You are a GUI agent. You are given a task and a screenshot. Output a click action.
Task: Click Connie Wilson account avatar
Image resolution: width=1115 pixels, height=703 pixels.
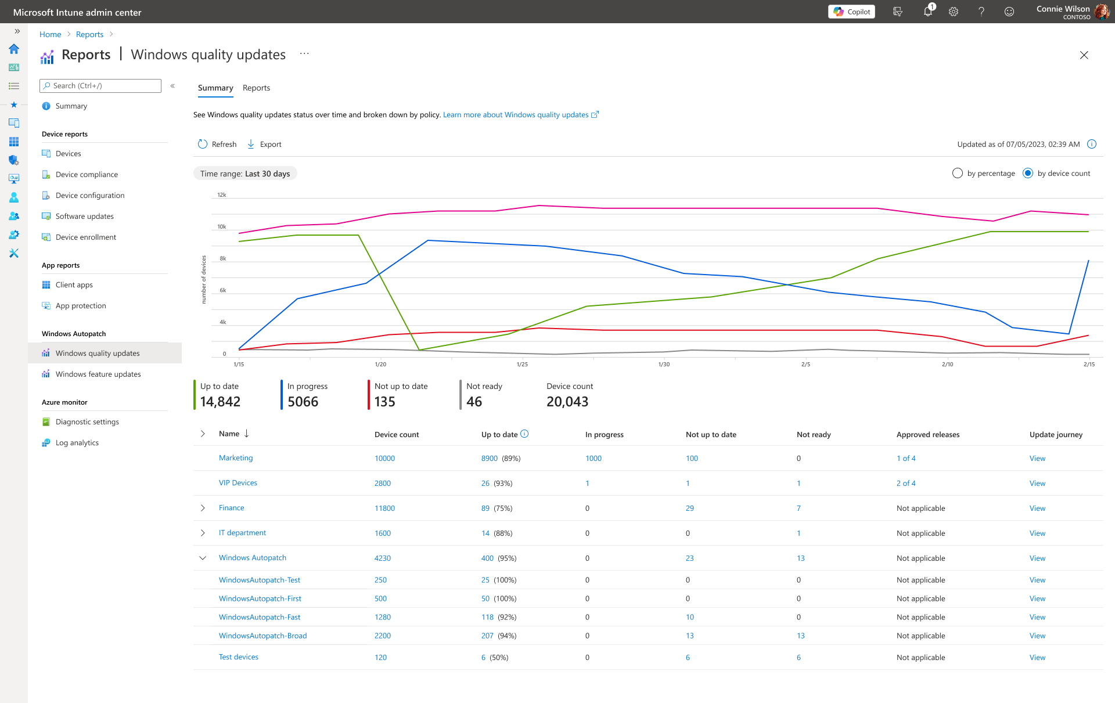point(1102,12)
